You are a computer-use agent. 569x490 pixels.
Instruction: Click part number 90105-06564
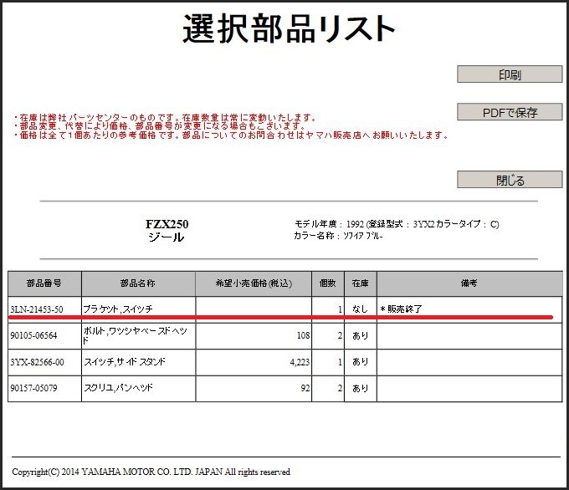33,335
